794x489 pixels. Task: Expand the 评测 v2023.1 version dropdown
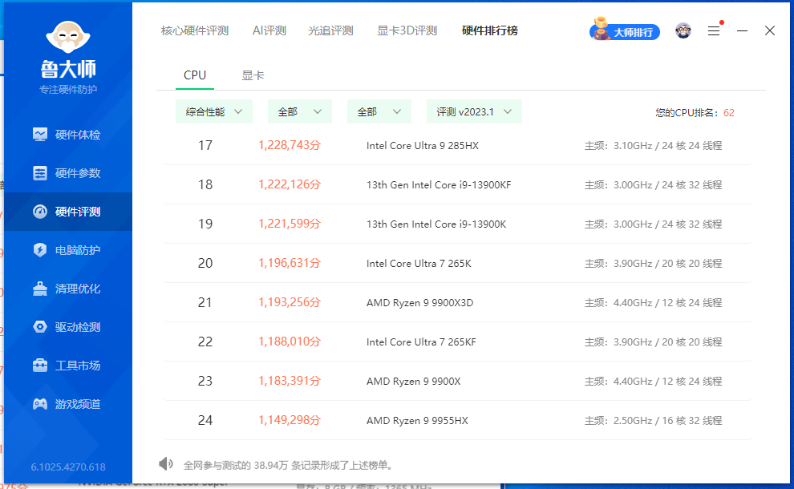[475, 112]
